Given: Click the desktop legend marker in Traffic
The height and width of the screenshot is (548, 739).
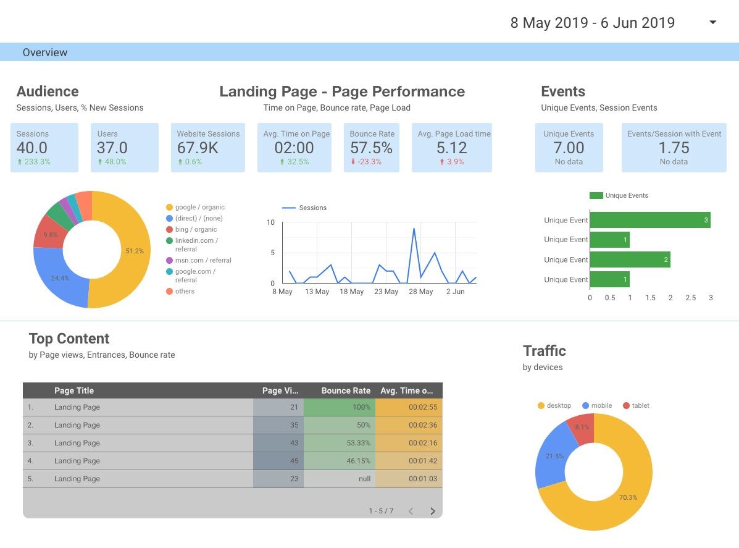Looking at the screenshot, I should click(541, 406).
